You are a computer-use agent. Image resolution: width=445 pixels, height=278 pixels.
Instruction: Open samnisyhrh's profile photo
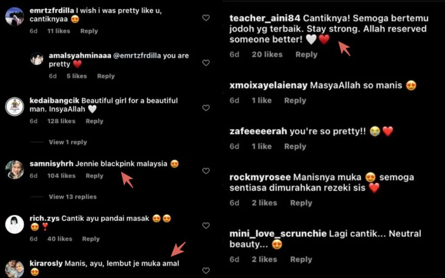[x=14, y=169]
